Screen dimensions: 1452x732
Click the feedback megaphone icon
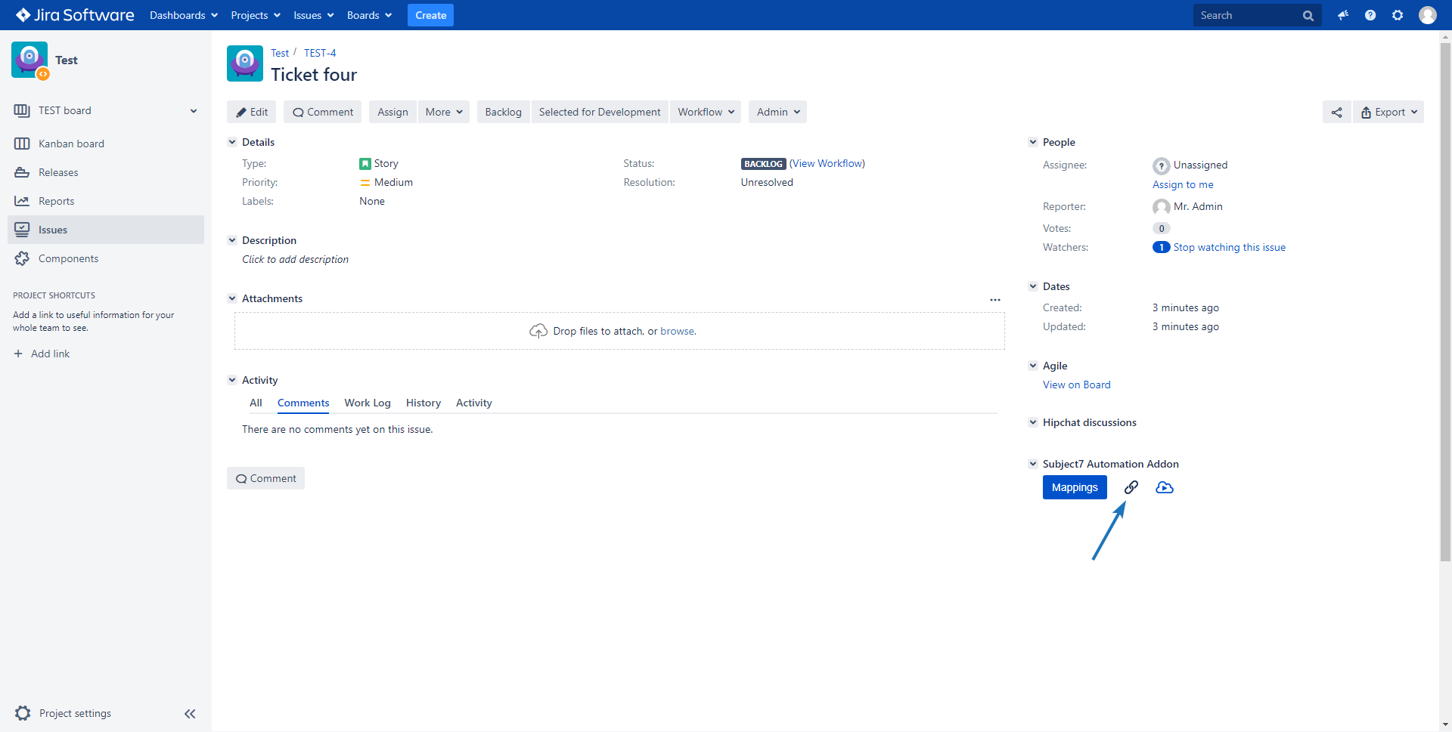pos(1342,15)
